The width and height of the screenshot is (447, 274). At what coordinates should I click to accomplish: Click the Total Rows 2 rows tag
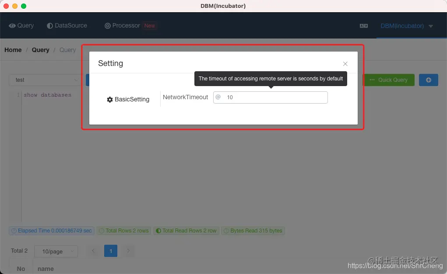click(x=124, y=231)
